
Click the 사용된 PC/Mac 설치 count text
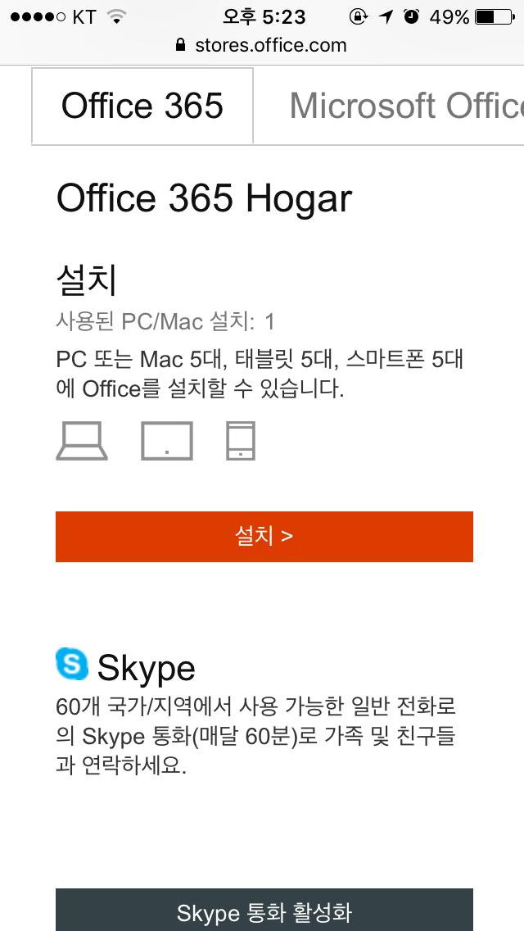tap(165, 321)
